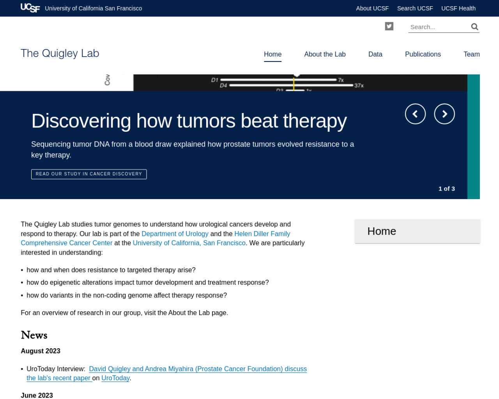Image resolution: width=499 pixels, height=399 pixels.
Task: Open University of California San Francisco header link
Action: (x=93, y=8)
